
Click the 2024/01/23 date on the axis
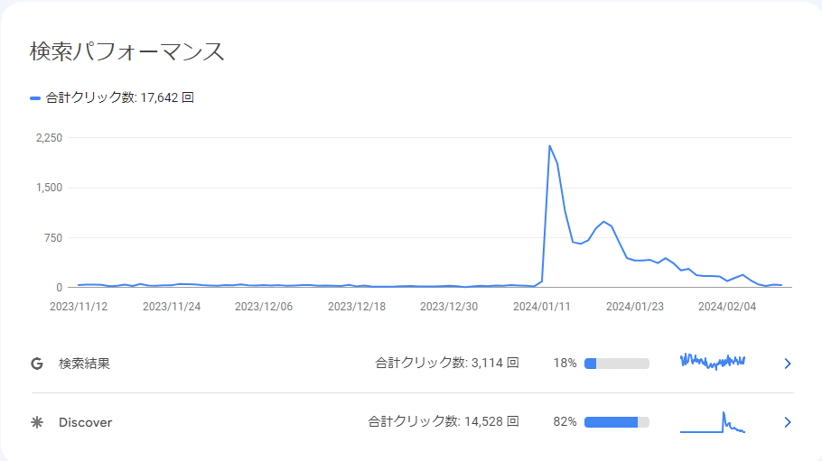click(x=635, y=307)
